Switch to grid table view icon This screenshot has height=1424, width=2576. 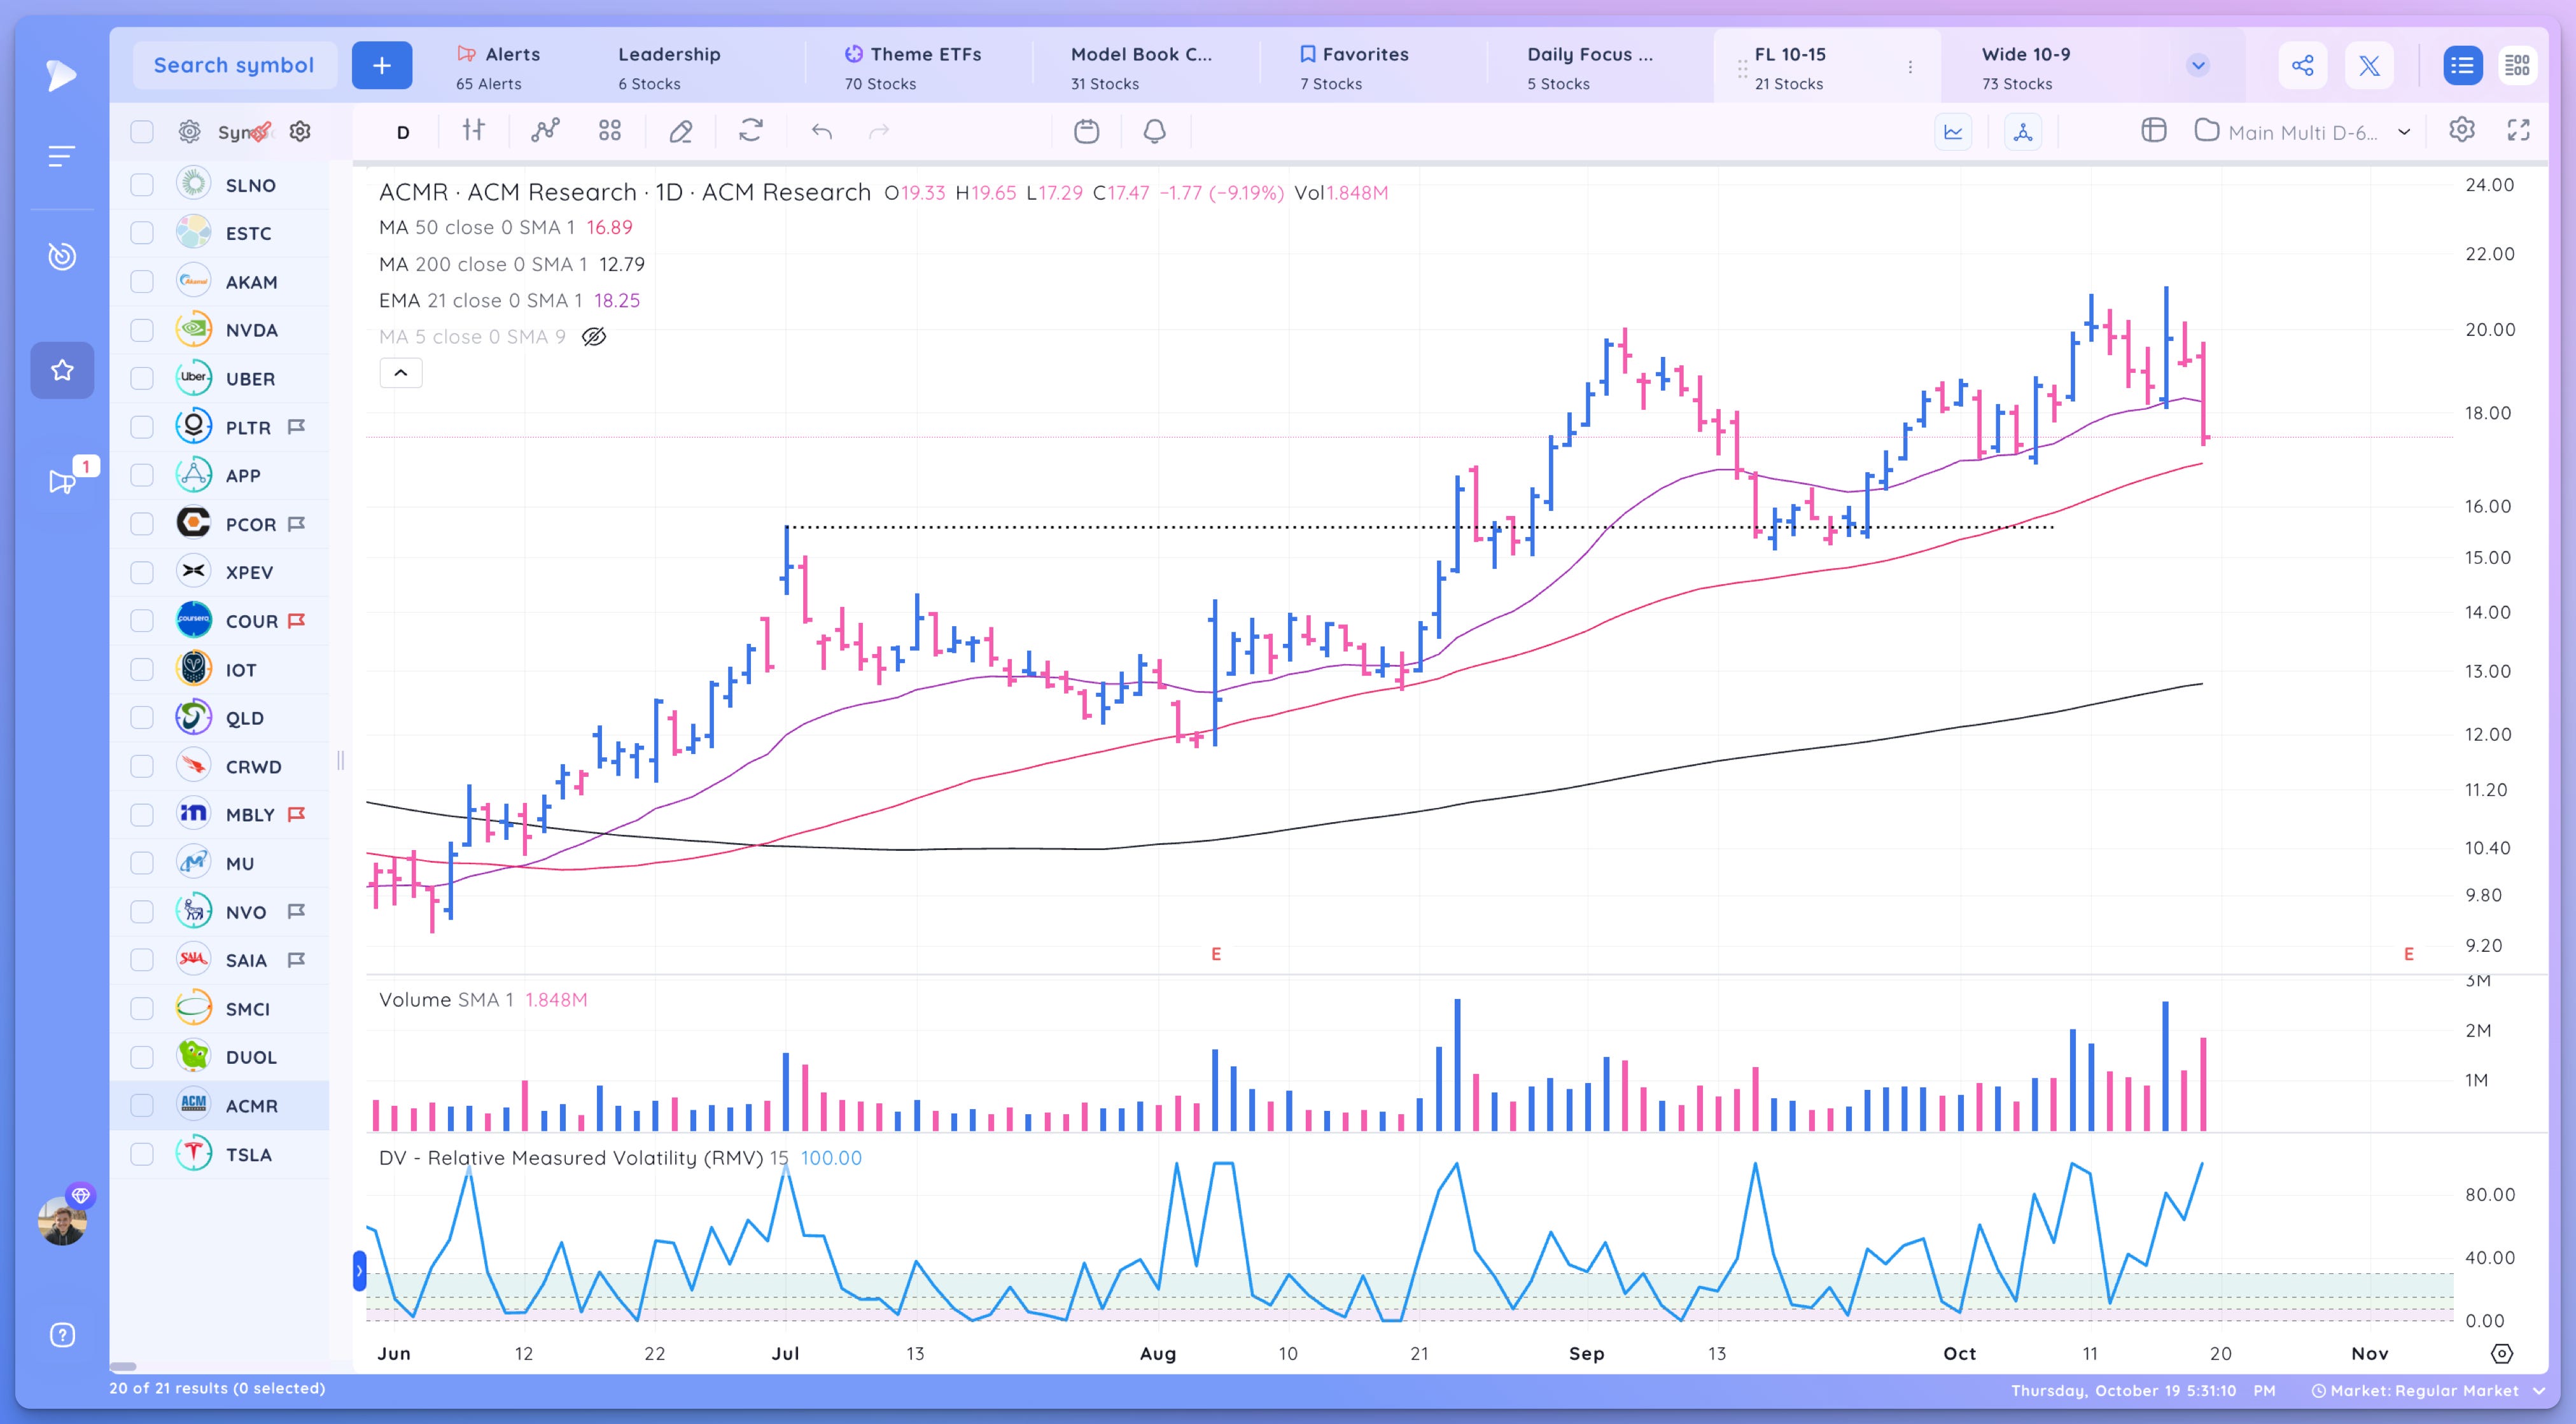click(x=2517, y=66)
